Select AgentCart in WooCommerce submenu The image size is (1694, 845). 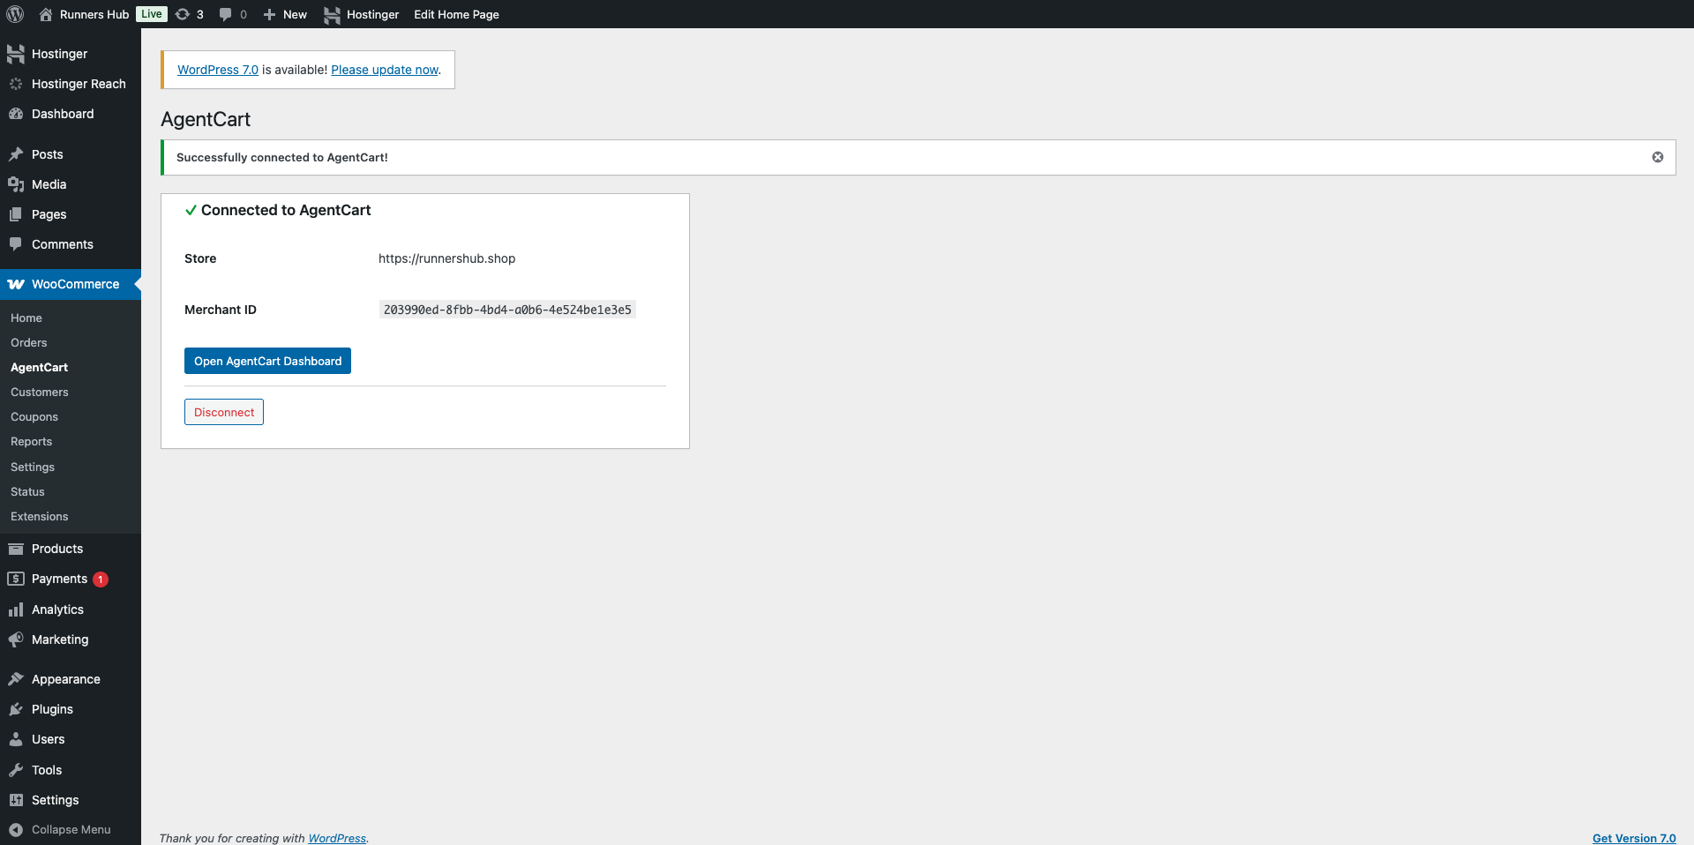pyautogui.click(x=39, y=367)
